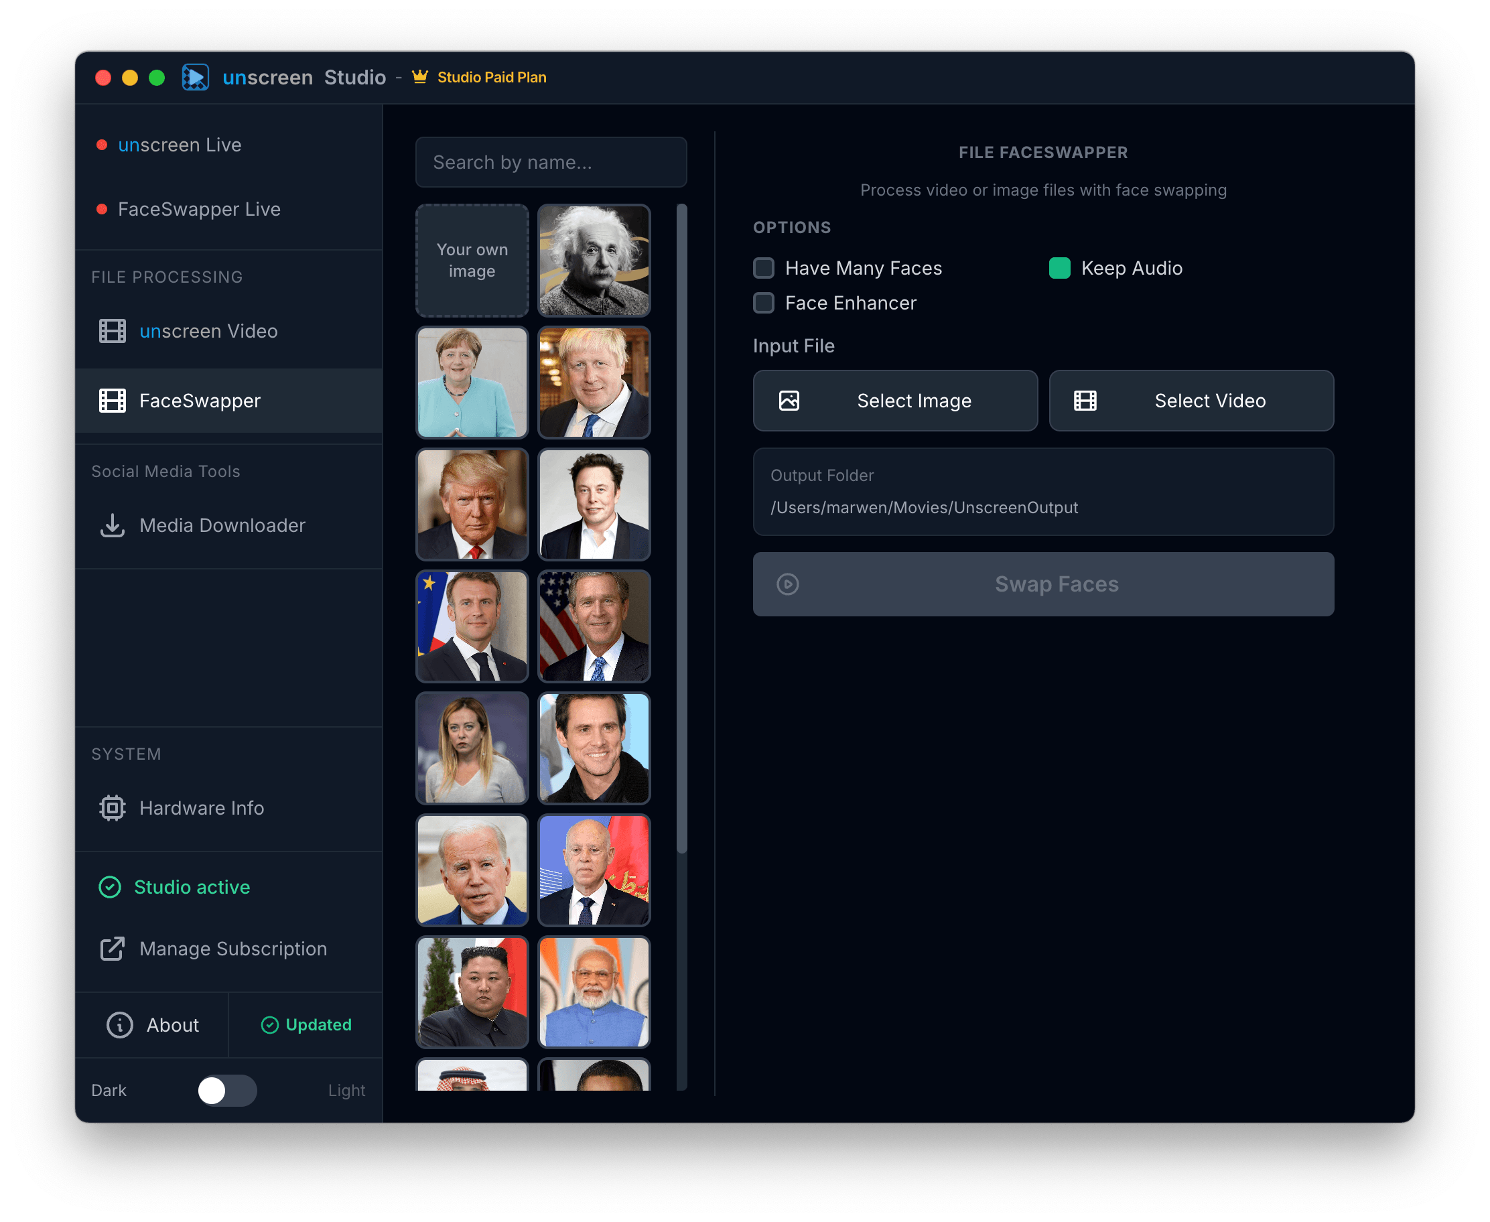1490x1222 pixels.
Task: Click the Search by name field
Action: [551, 162]
